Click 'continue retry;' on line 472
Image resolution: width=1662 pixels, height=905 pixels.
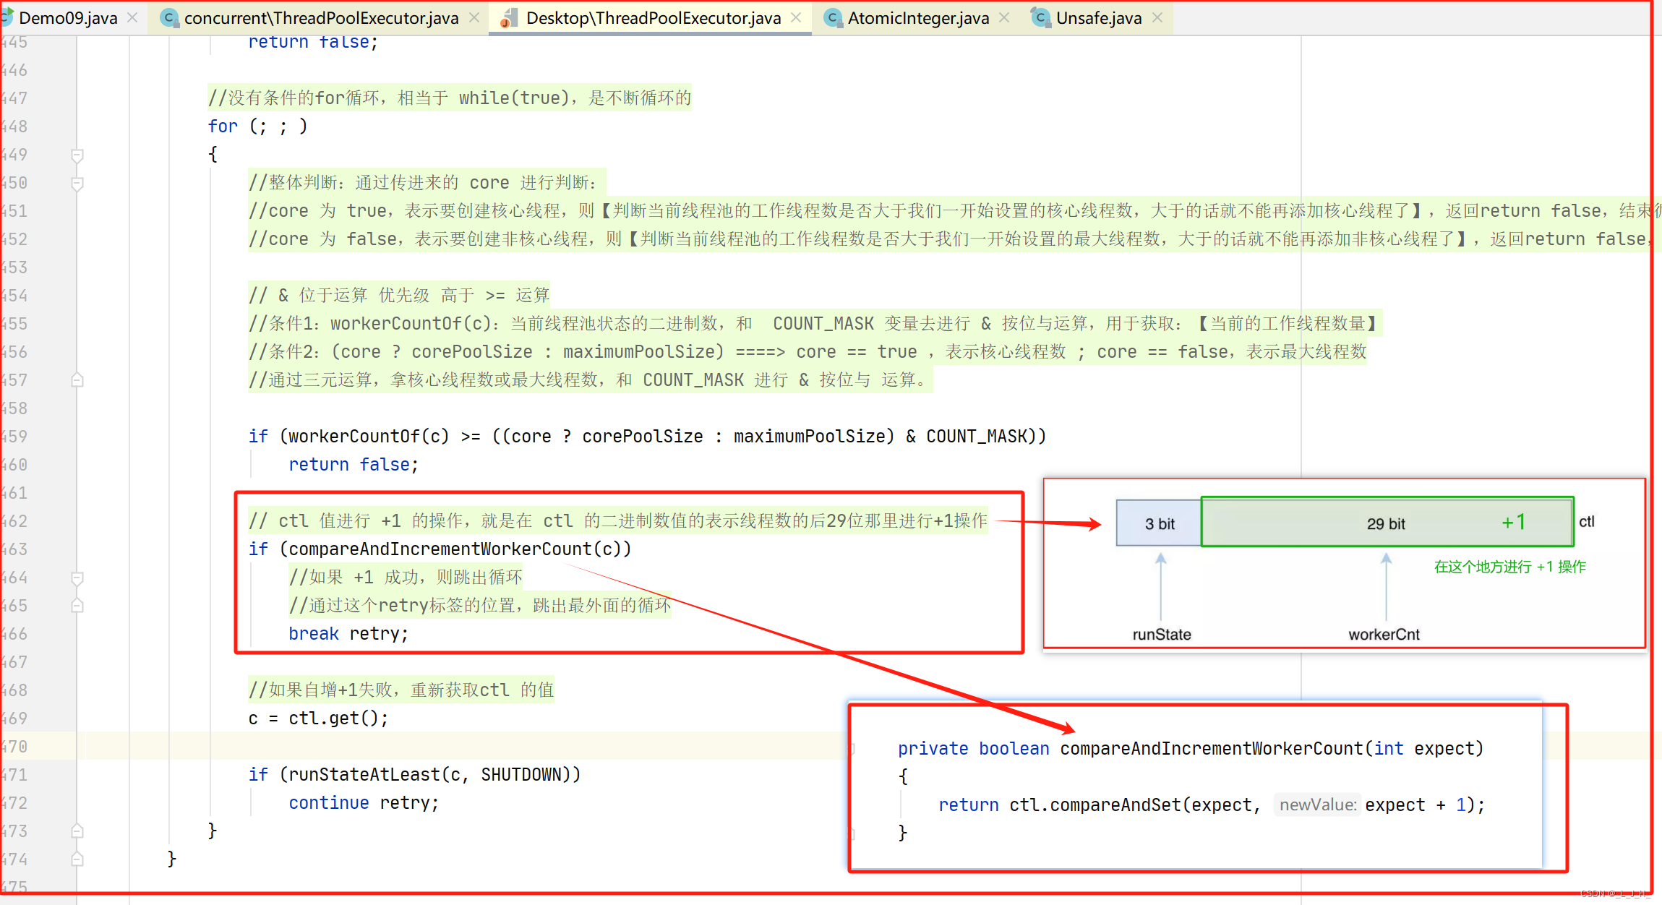click(x=364, y=803)
